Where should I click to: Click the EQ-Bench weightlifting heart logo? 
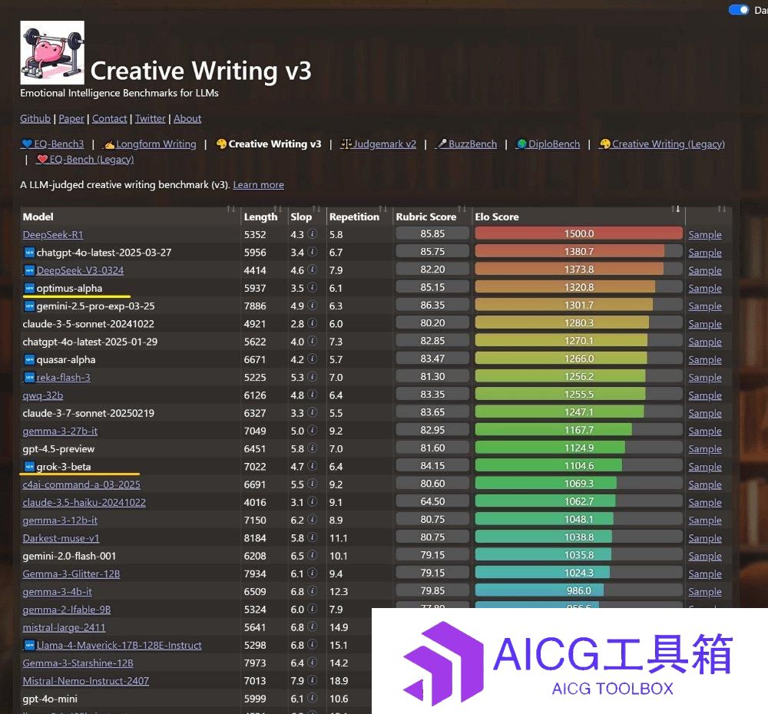coord(52,52)
